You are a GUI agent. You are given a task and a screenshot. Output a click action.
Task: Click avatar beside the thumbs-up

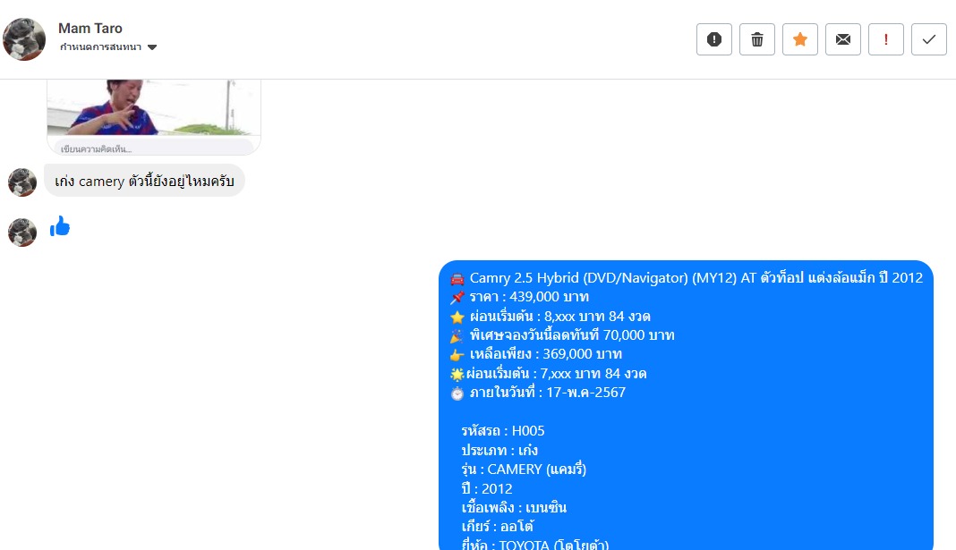coord(22,232)
